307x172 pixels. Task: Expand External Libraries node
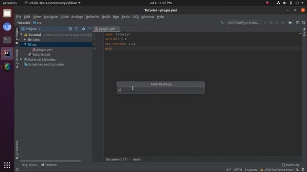tap(21, 59)
